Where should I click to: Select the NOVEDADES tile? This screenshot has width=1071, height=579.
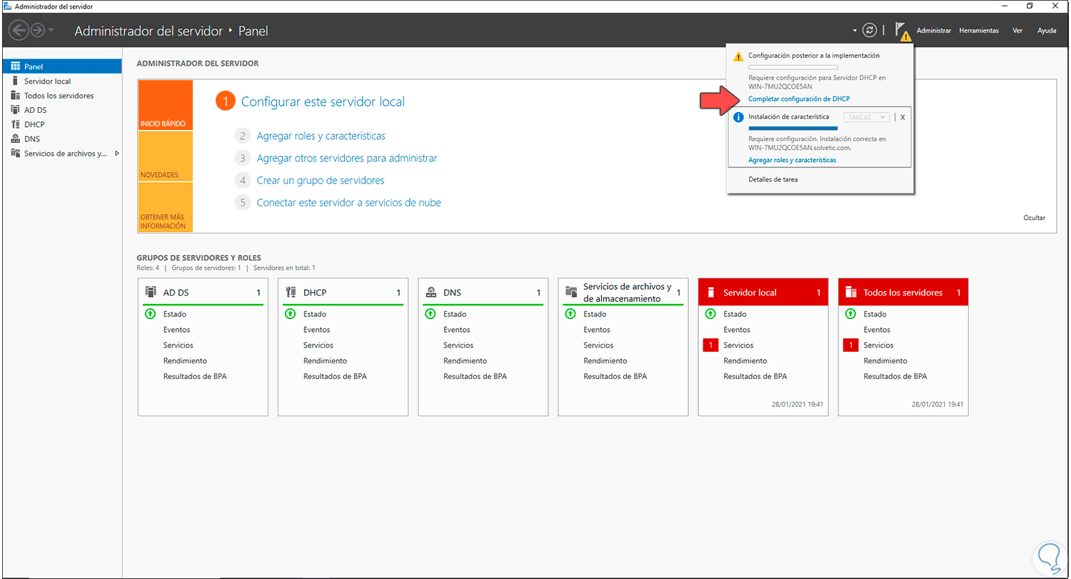165,156
